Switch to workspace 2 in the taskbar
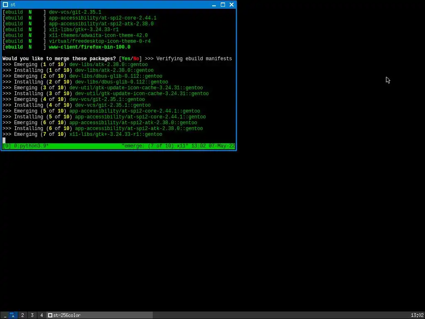Image resolution: width=425 pixels, height=319 pixels. (x=22, y=315)
